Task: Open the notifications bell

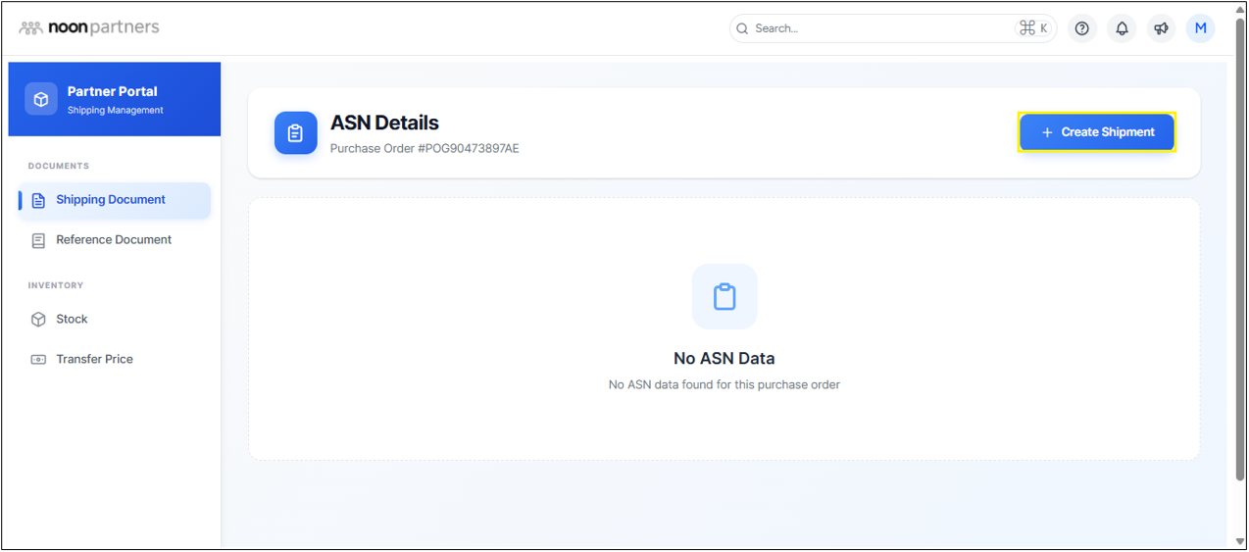Action: point(1122,28)
